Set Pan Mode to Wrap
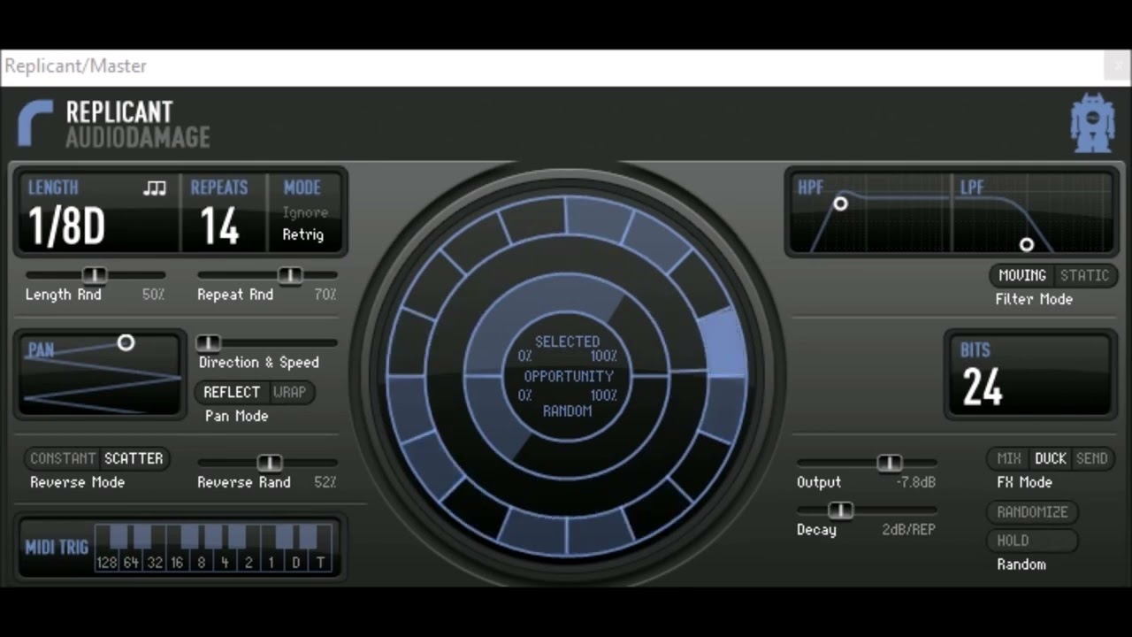The image size is (1132, 637). click(289, 392)
